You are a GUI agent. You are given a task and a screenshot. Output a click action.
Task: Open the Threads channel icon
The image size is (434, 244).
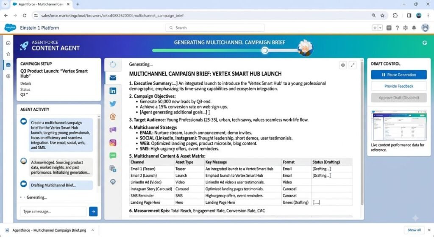coord(113,117)
